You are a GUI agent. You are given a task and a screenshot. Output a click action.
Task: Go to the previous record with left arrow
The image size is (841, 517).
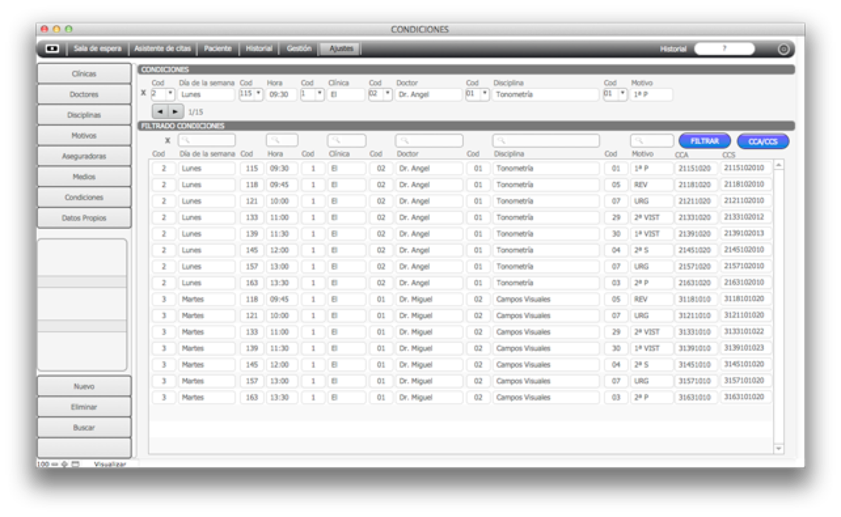(160, 111)
